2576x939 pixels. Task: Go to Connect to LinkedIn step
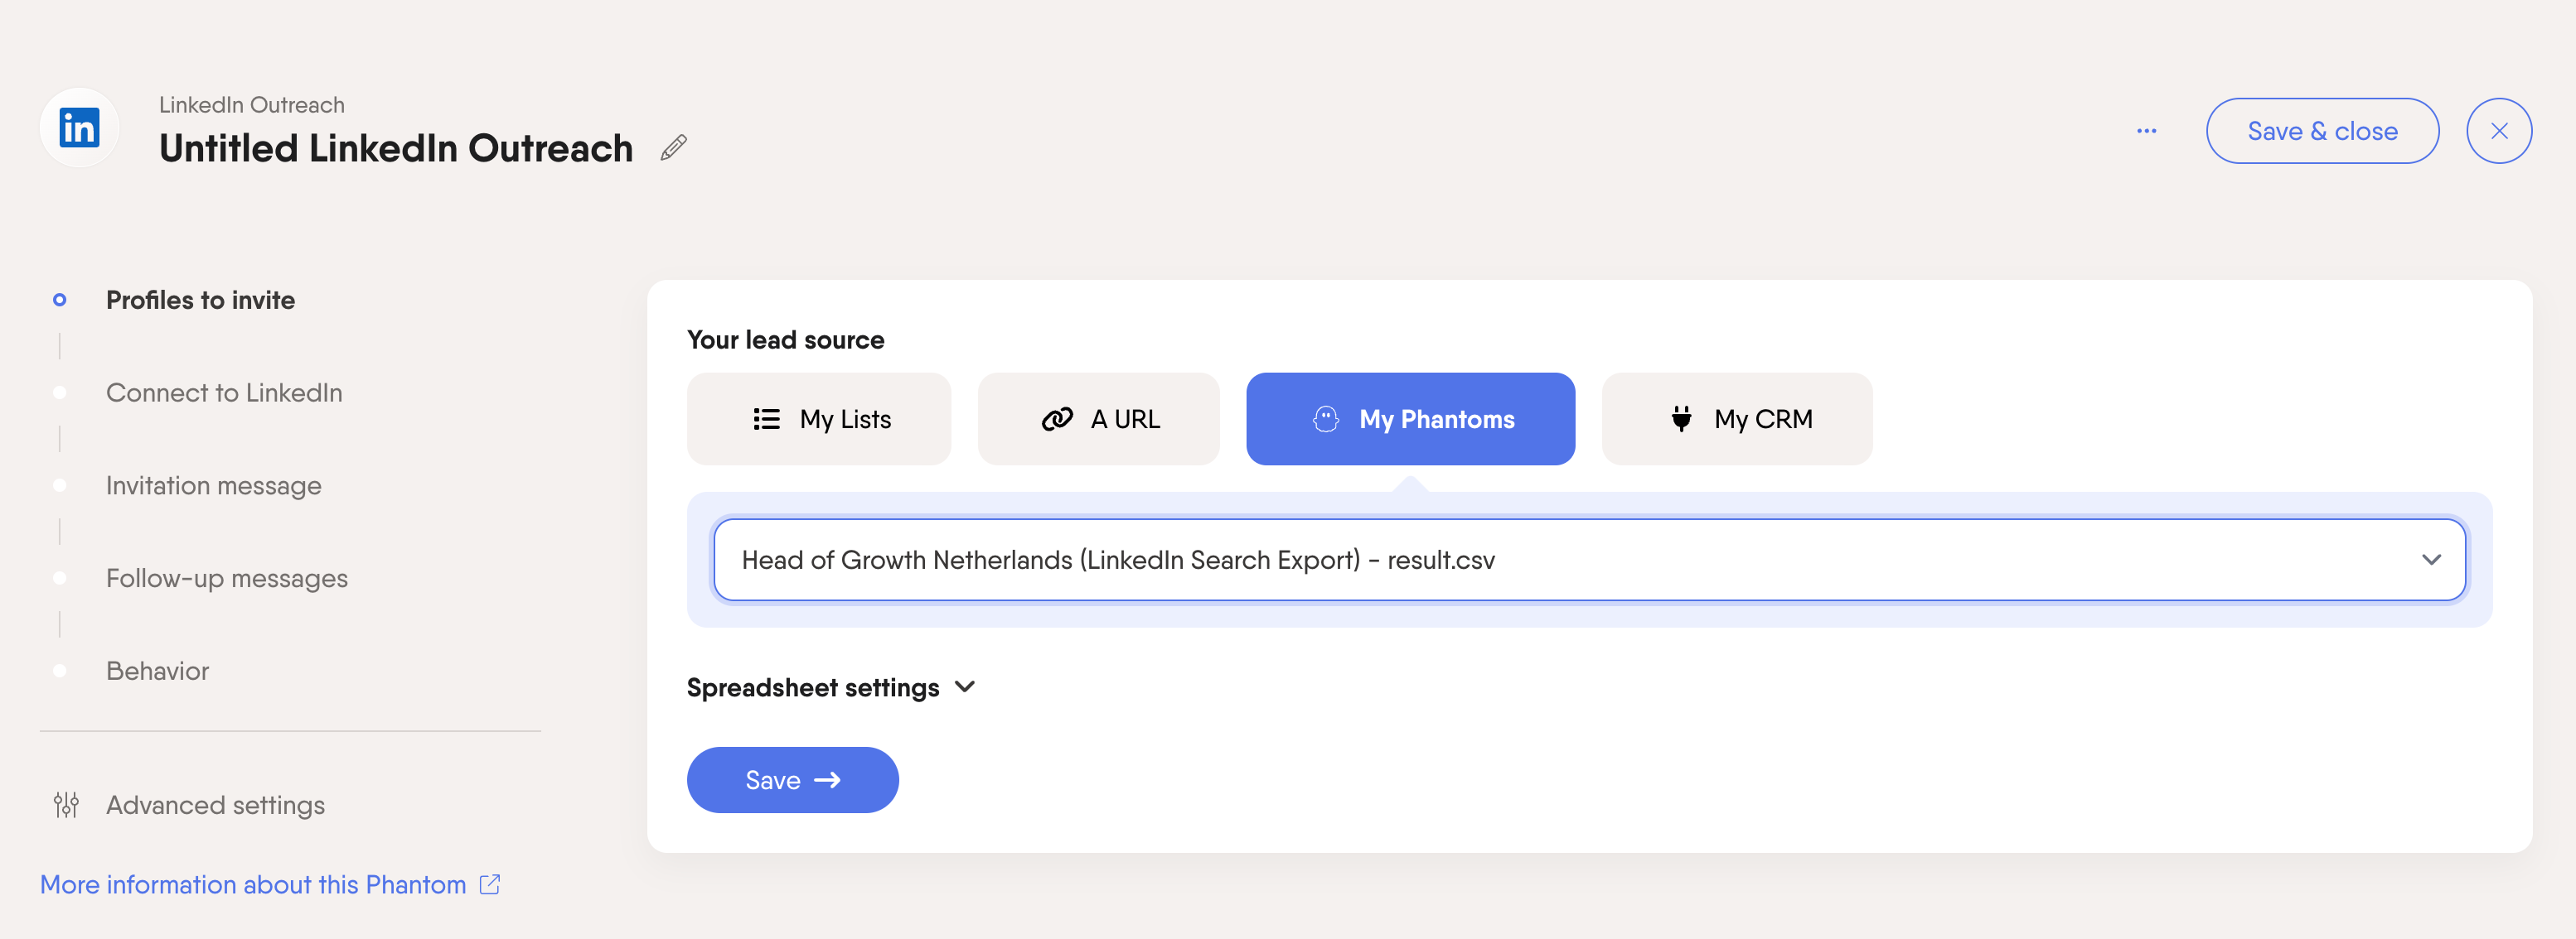pos(224,392)
